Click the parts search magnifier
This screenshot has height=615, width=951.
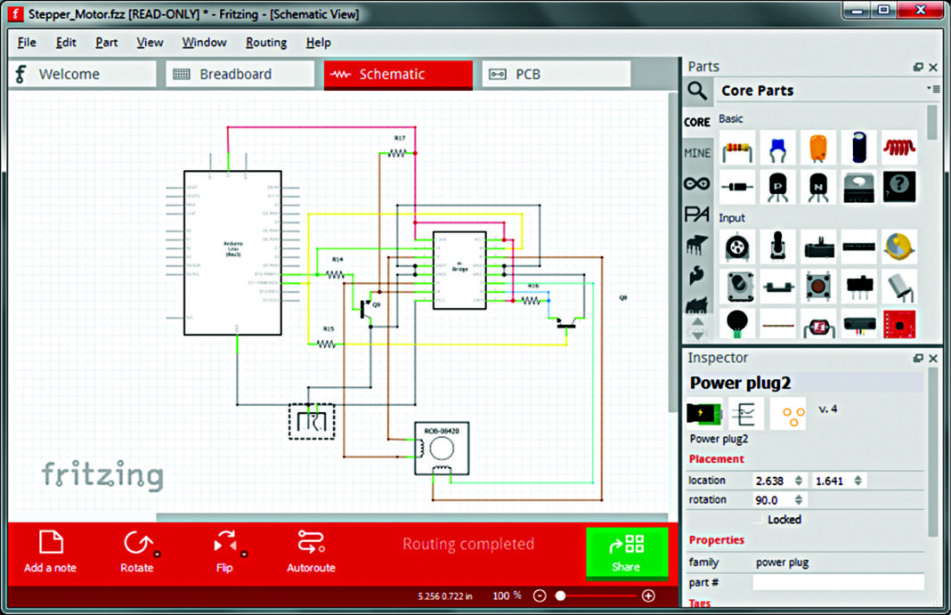[698, 91]
